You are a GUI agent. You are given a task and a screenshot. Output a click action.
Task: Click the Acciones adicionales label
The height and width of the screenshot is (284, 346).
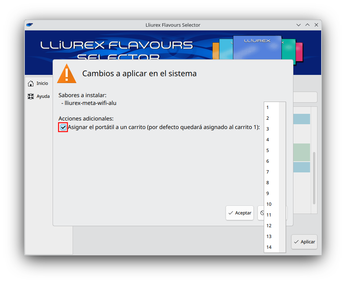tap(86, 119)
